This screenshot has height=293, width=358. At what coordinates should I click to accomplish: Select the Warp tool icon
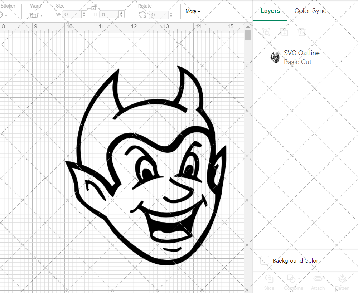click(x=34, y=15)
